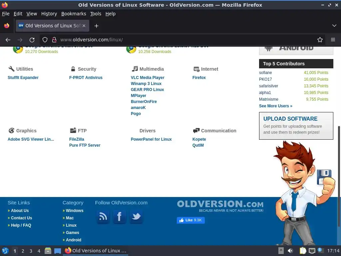
Task: Click See More Users link
Action: [275, 106]
